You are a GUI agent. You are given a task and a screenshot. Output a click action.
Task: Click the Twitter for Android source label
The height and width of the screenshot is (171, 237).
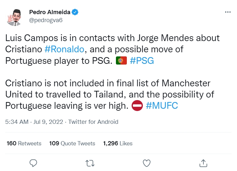93,122
